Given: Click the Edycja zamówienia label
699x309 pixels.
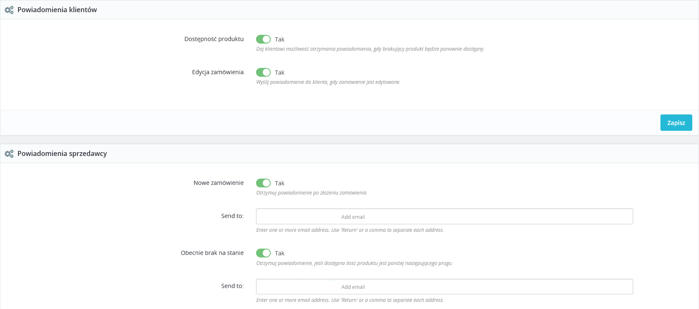Looking at the screenshot, I should [217, 72].
